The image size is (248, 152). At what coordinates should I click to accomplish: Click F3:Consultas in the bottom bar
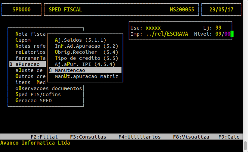(88, 137)
